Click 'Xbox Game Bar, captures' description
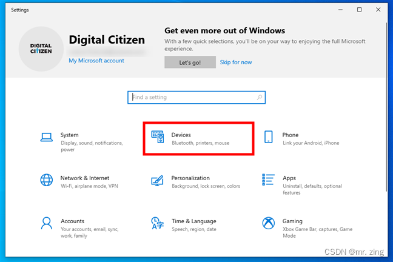 point(318,232)
